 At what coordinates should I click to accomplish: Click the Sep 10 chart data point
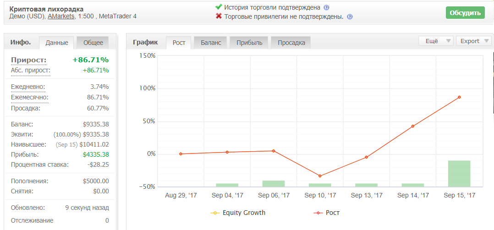click(x=320, y=176)
